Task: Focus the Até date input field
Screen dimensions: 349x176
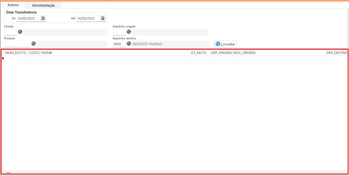Action: pyautogui.click(x=88, y=18)
